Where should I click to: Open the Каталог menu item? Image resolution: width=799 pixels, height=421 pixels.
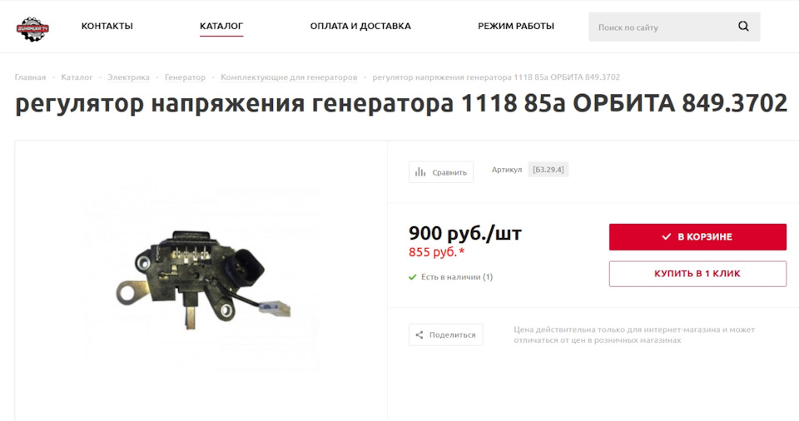(x=221, y=26)
